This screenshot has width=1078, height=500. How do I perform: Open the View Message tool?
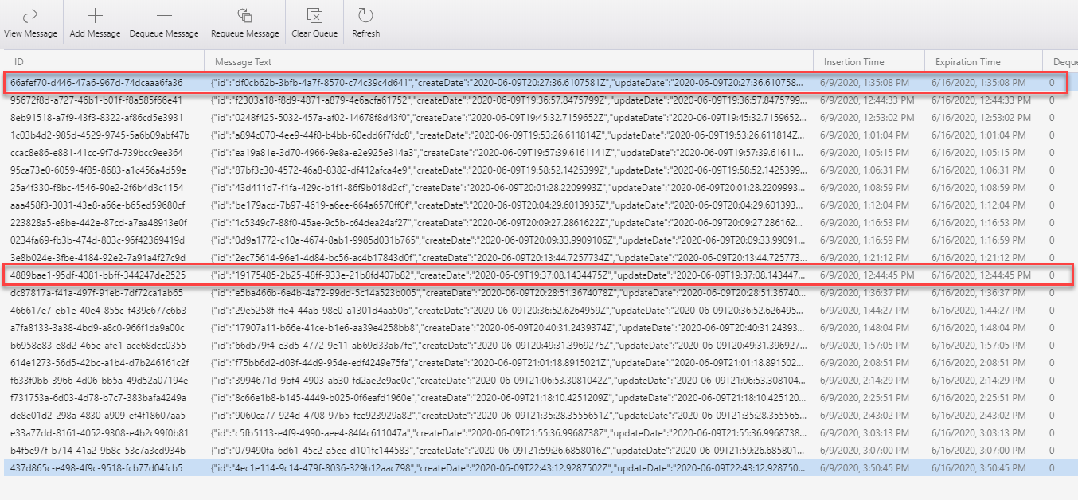tap(30, 23)
